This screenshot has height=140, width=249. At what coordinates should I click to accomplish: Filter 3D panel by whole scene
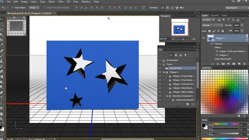171,55
